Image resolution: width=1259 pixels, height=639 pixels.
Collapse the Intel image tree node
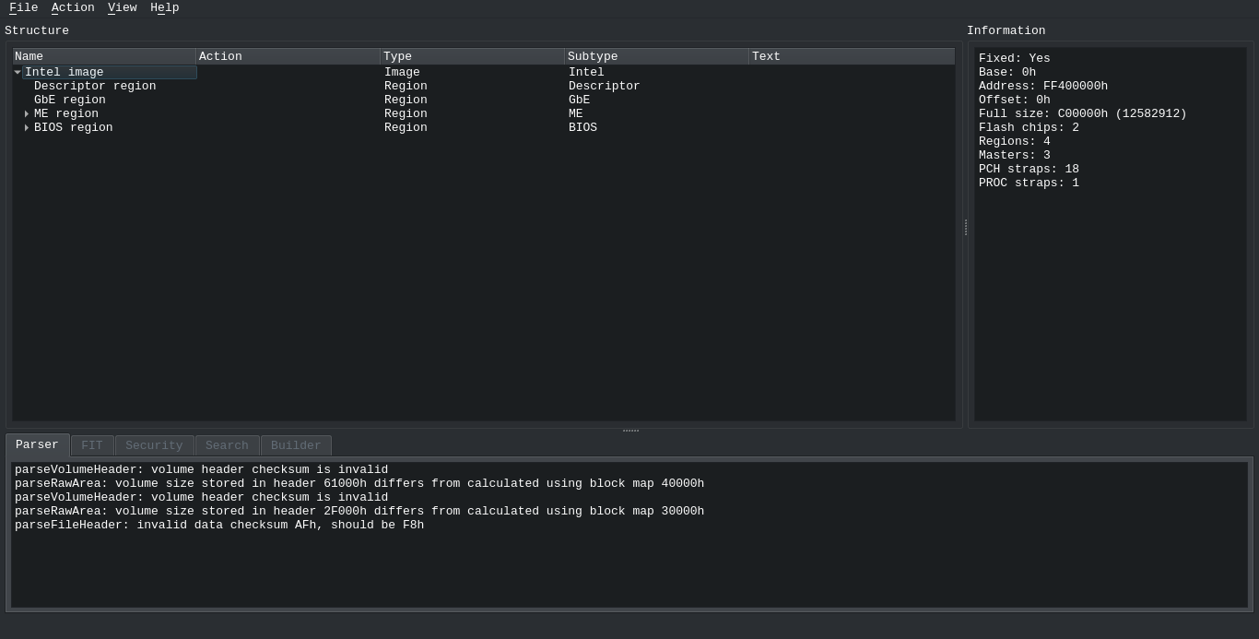tap(18, 72)
